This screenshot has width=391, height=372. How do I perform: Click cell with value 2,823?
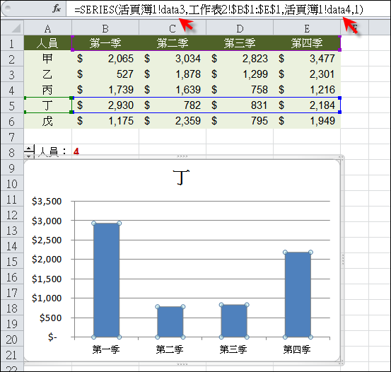point(240,59)
